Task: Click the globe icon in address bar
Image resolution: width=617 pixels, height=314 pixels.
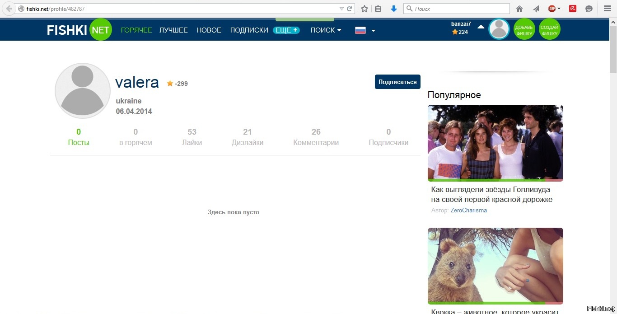Action: pos(21,9)
